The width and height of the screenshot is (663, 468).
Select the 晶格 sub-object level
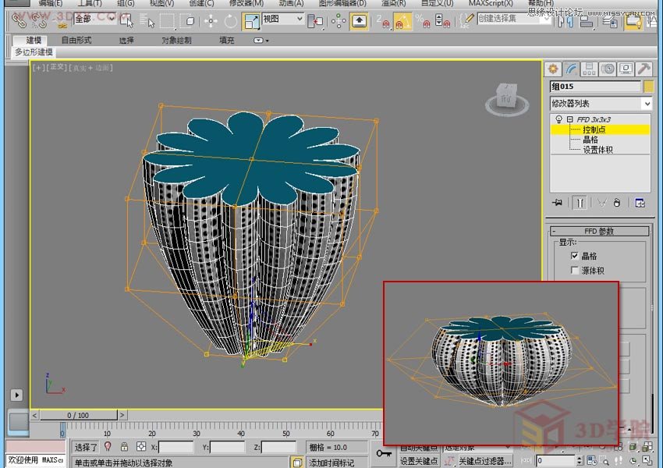click(x=590, y=140)
